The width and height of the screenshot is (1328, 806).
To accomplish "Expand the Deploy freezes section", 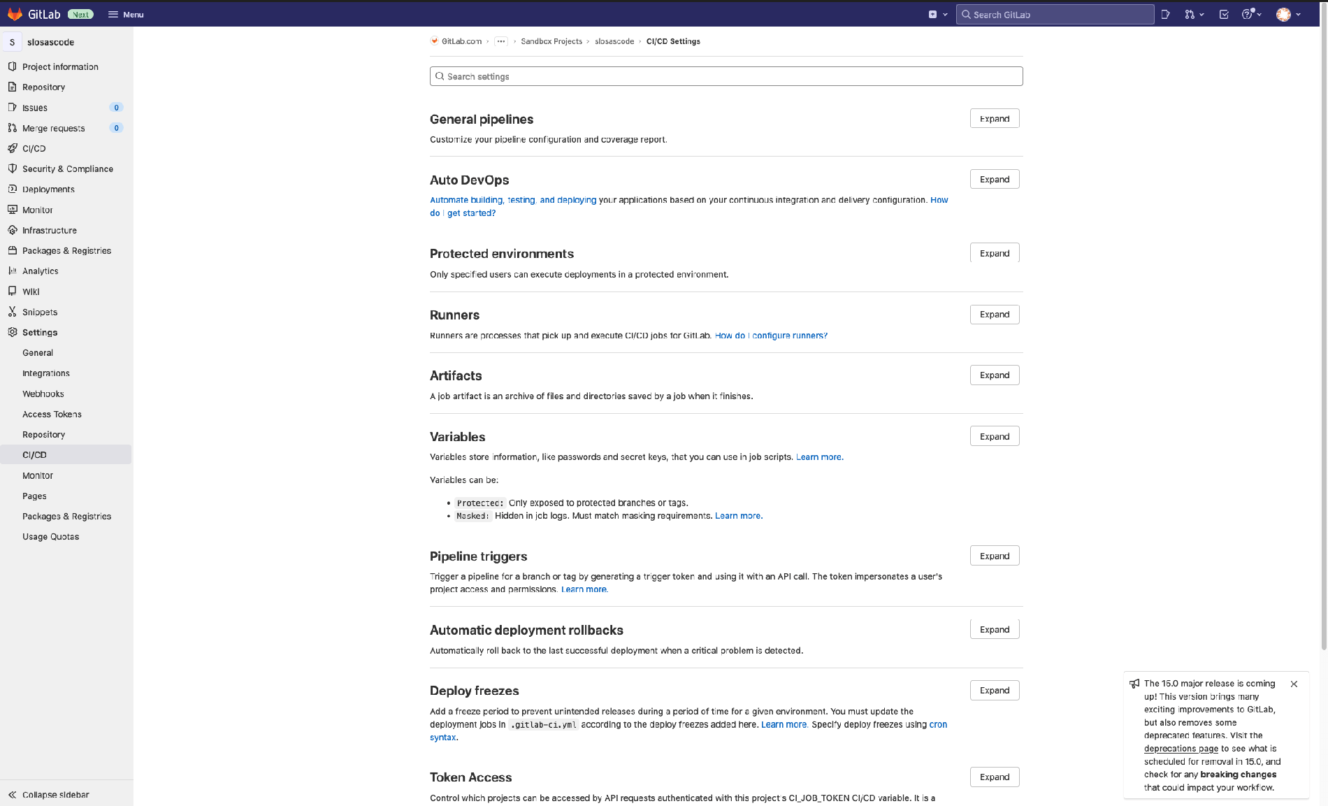I will [994, 691].
